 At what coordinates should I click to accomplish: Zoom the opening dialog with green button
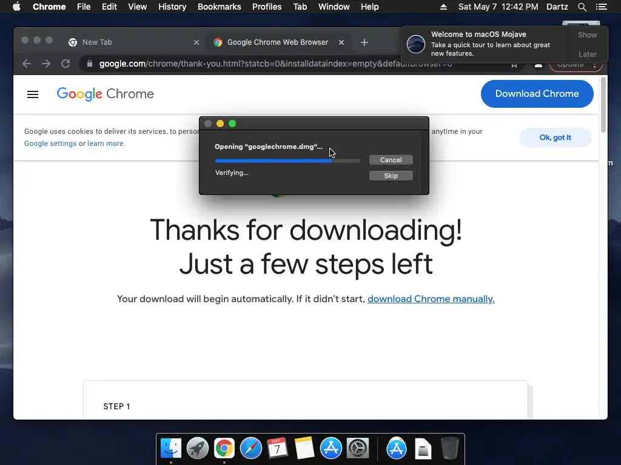(232, 124)
